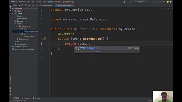Viewport: 182px width, 102px height.
Task: Expand the .idea folder arrow
Action: click(13, 11)
